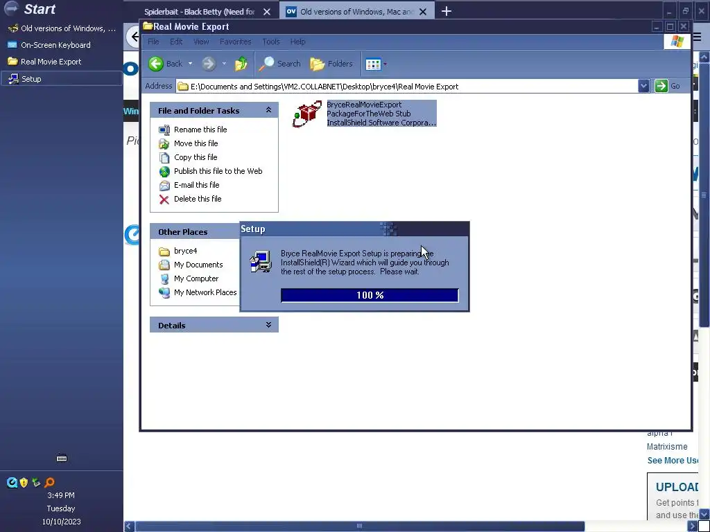Click the security shield tray icon
Viewport: 710px width, 532px height.
24,483
